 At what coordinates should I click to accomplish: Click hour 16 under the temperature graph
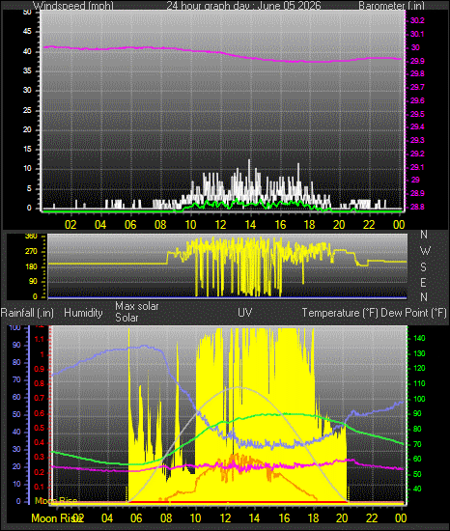coord(285,518)
